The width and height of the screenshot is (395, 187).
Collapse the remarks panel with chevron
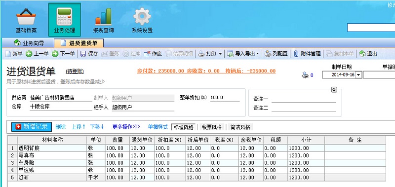334,90
